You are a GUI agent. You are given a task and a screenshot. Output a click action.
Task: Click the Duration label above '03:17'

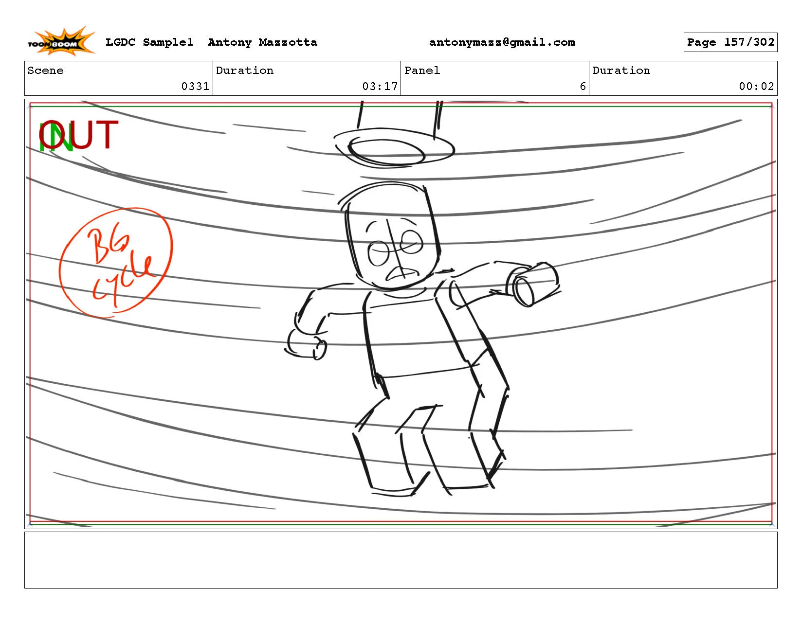pyautogui.click(x=245, y=71)
